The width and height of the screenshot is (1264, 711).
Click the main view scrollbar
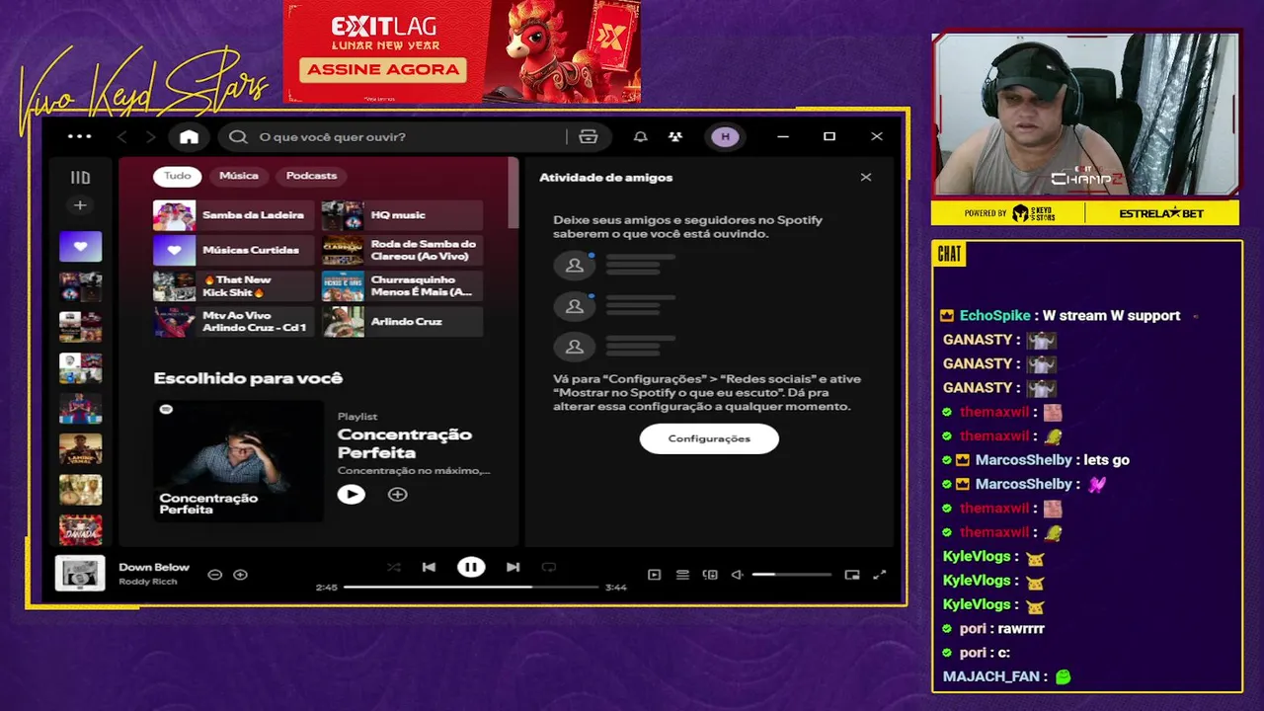(x=513, y=193)
